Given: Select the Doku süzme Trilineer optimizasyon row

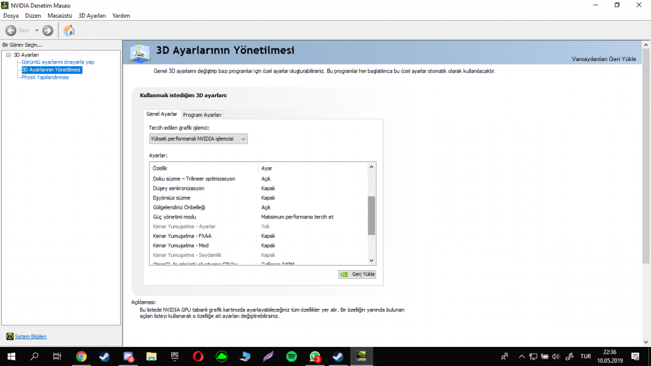Looking at the screenshot, I should (x=259, y=179).
